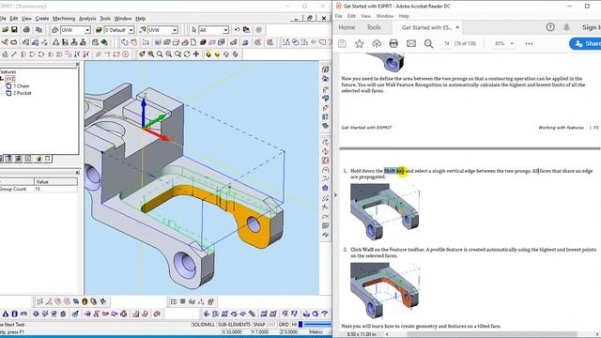Open the three-dots more tools menu

coord(529,44)
